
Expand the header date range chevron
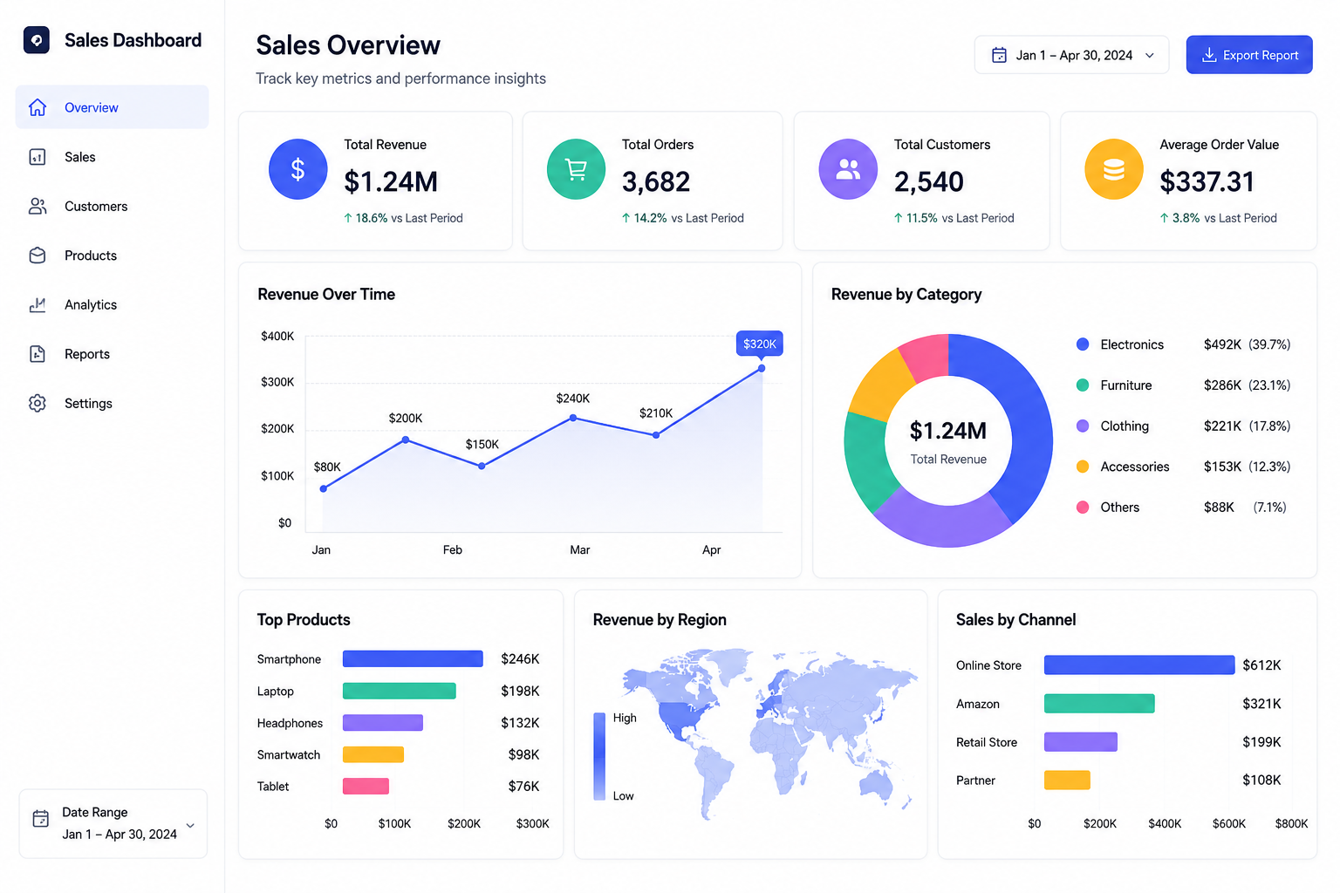click(1150, 55)
